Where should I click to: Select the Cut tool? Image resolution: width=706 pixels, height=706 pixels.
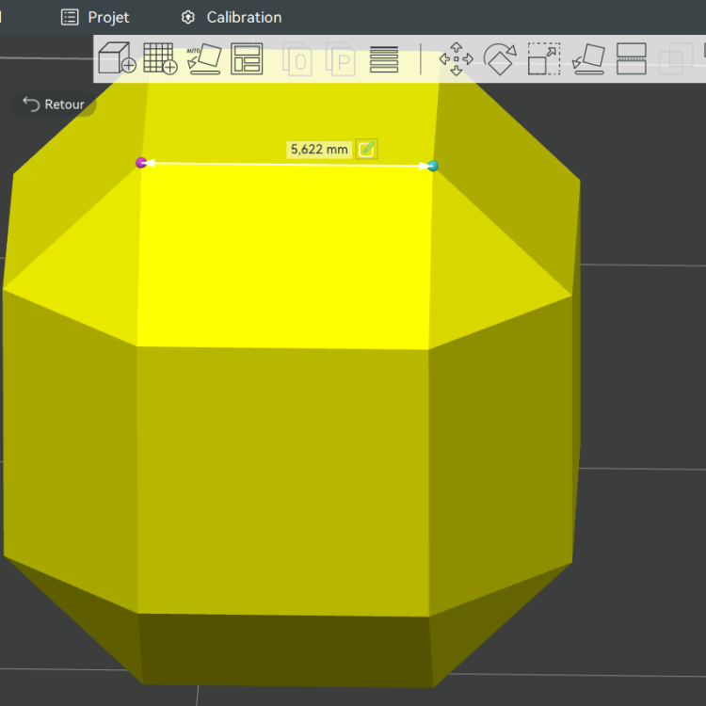coord(632,58)
